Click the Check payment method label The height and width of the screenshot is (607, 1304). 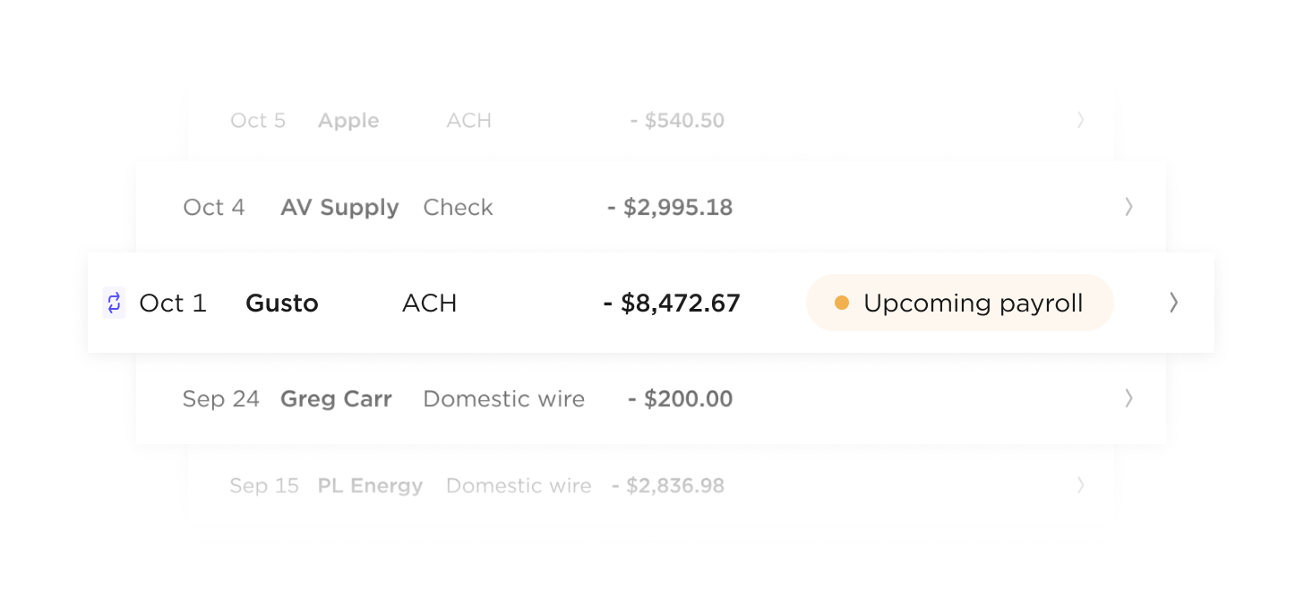tap(458, 208)
